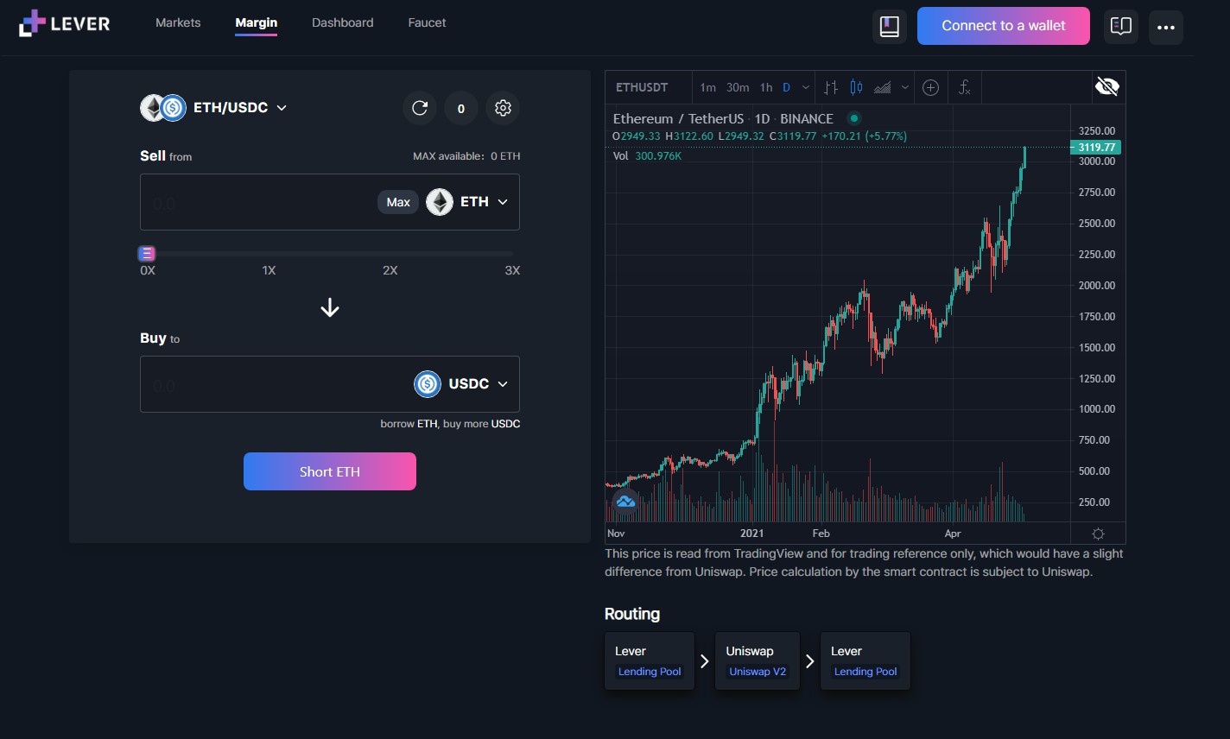Select 1h chart interval
This screenshot has height=739, width=1230.
click(766, 87)
